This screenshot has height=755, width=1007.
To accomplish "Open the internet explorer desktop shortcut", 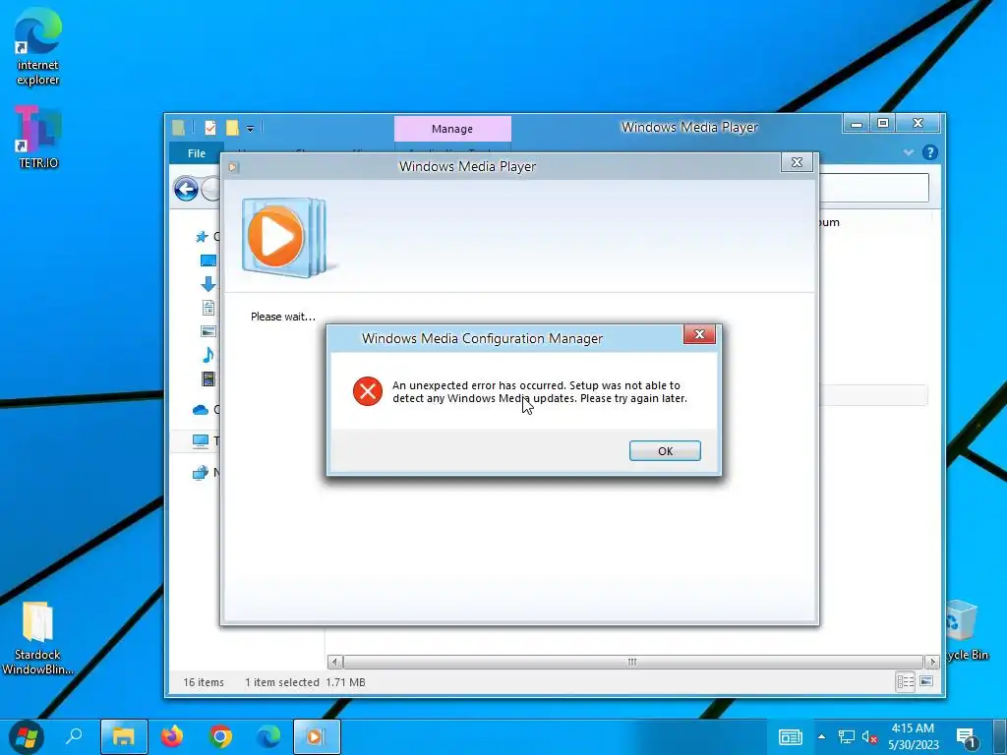I will click(38, 46).
